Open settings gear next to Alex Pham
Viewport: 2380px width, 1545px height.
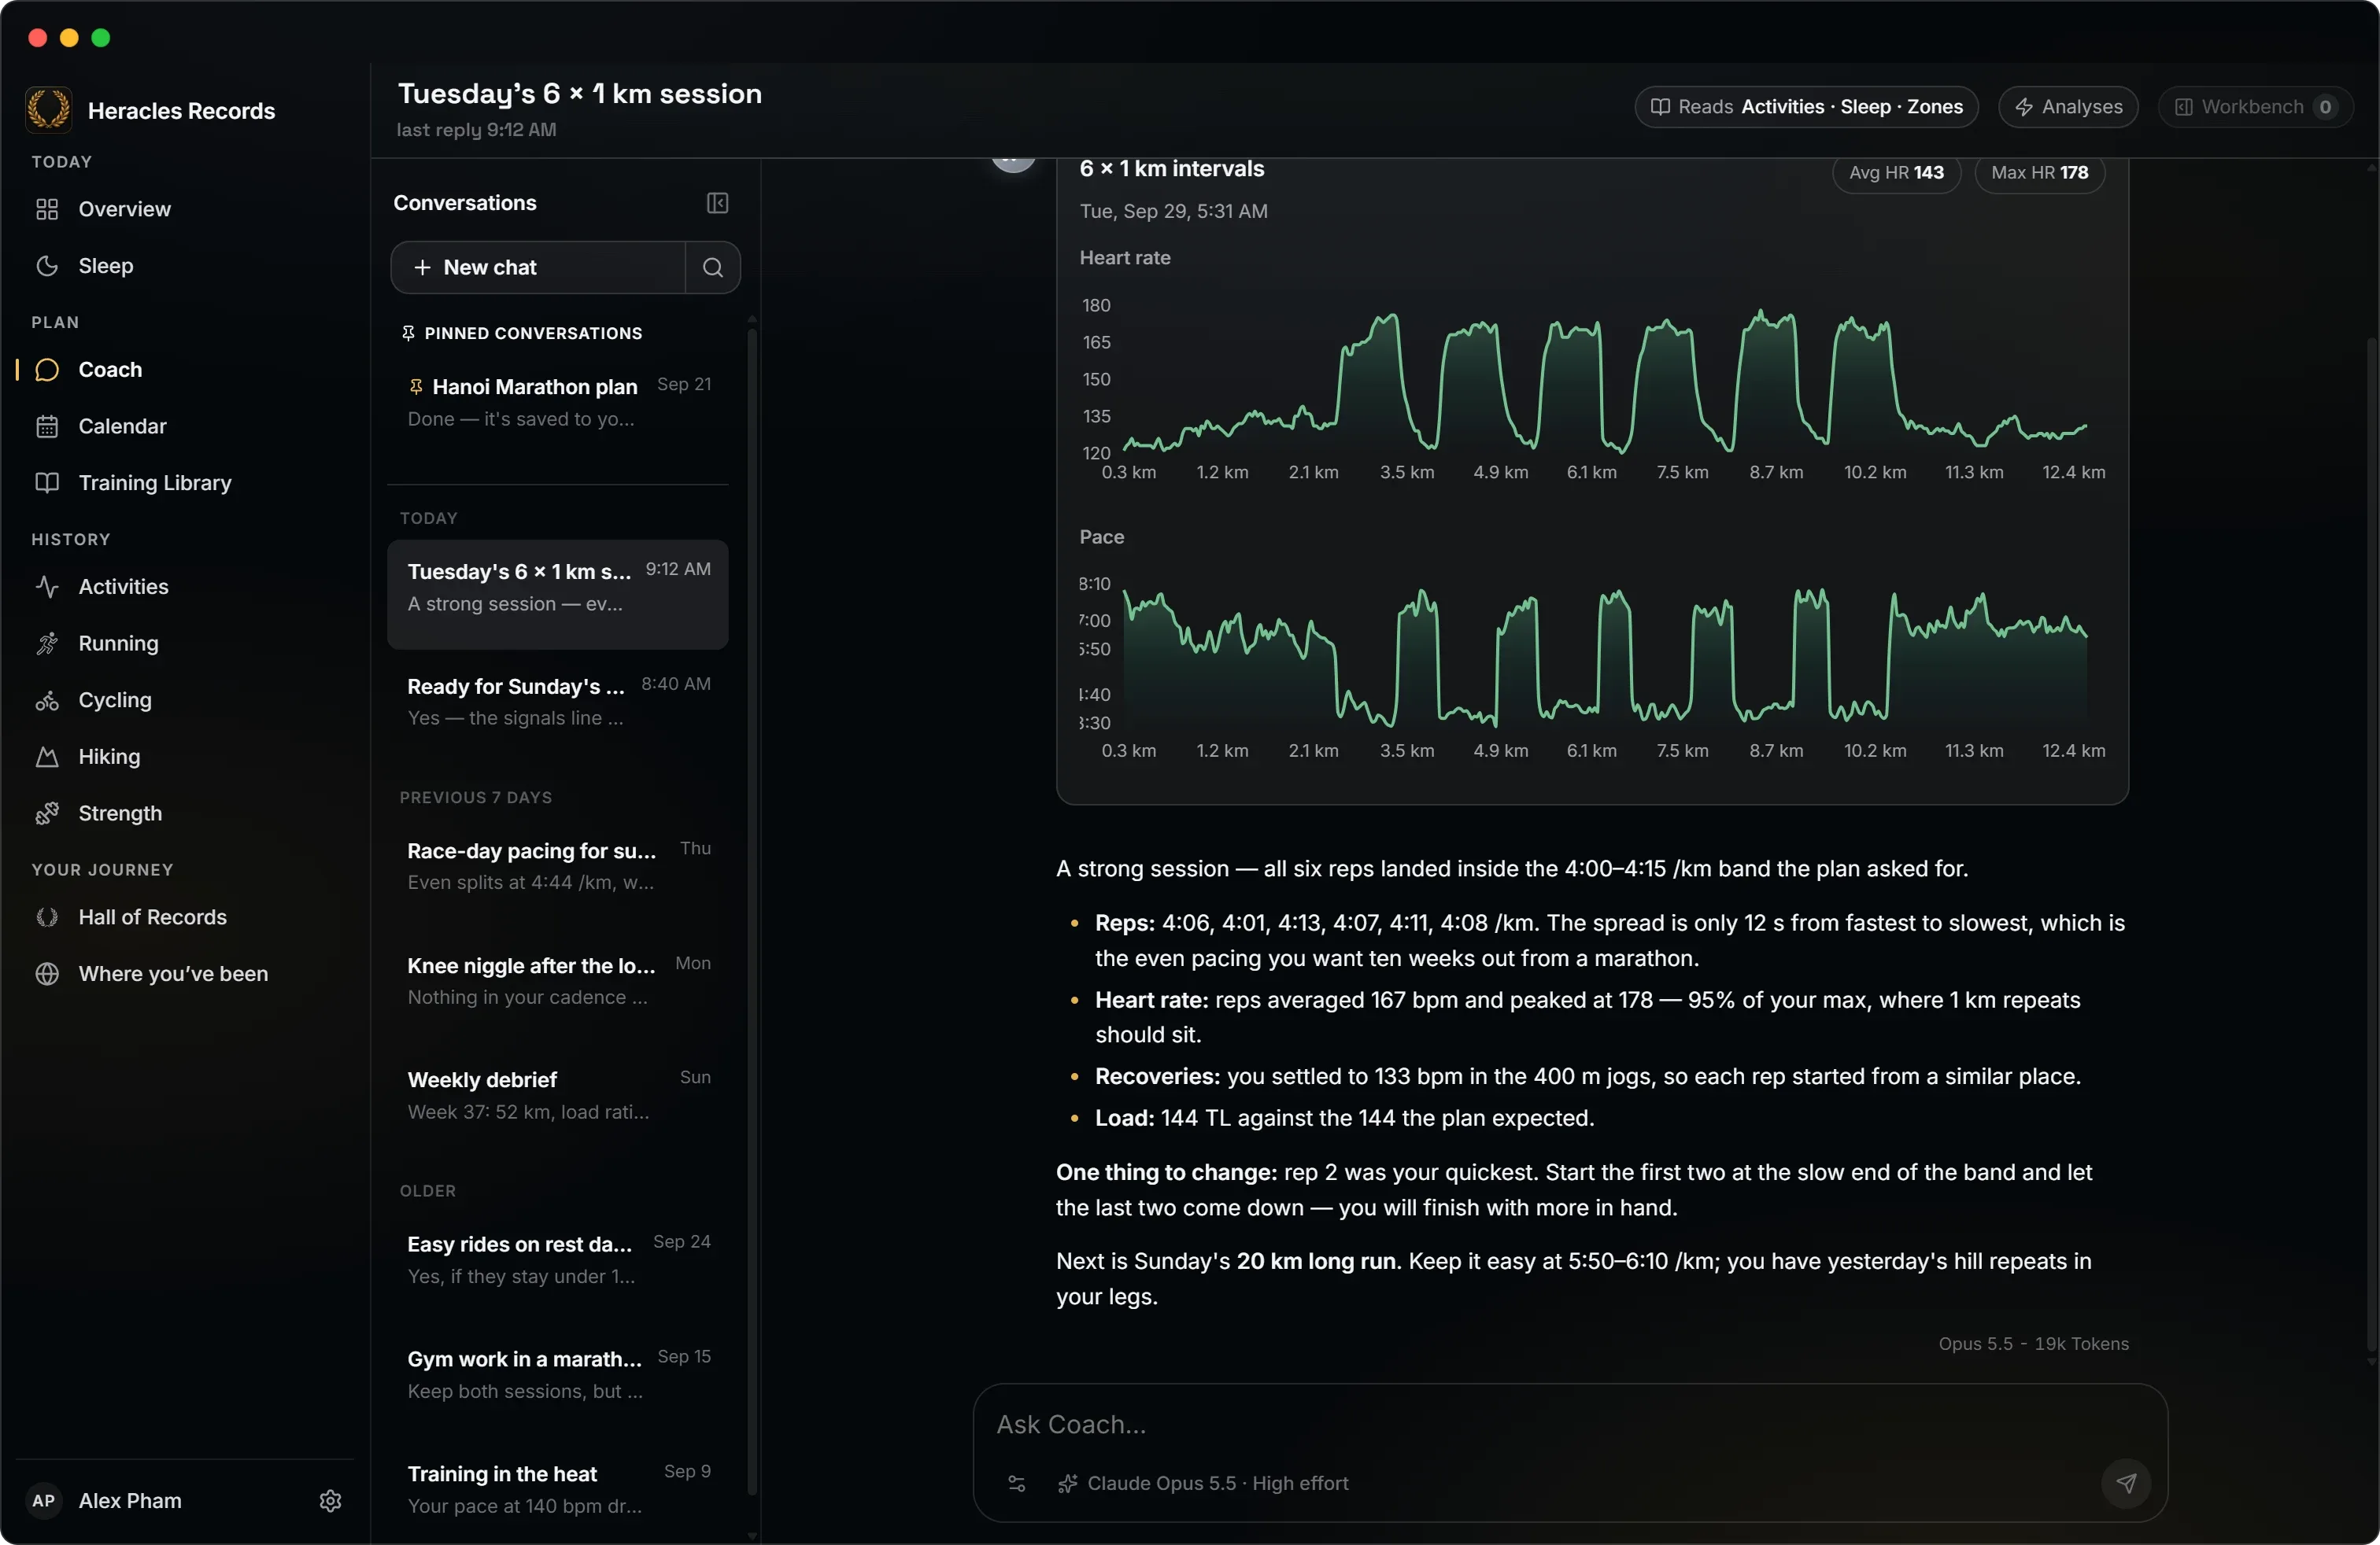(331, 1501)
